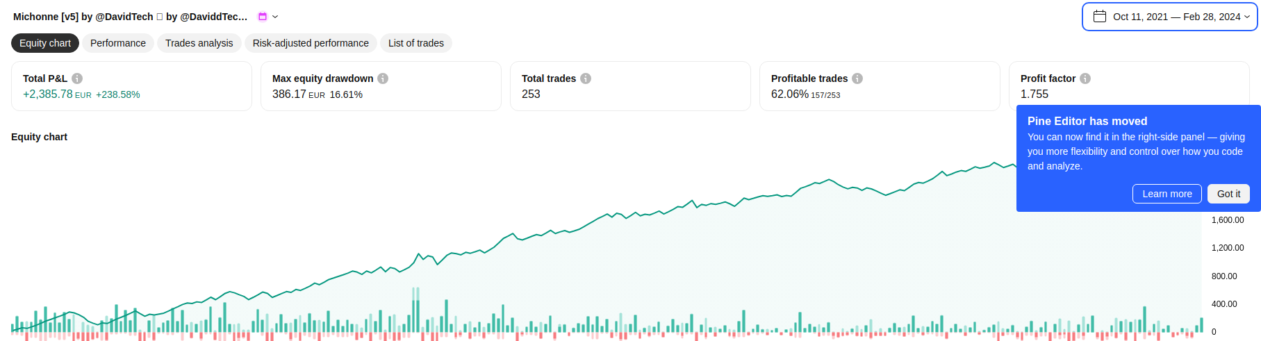Select the Trades analysis tab

click(x=199, y=43)
